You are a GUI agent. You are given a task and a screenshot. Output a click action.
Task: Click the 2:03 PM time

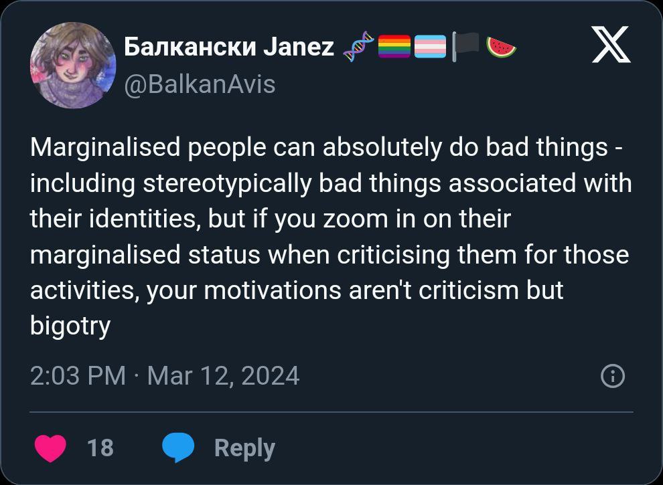(x=78, y=375)
